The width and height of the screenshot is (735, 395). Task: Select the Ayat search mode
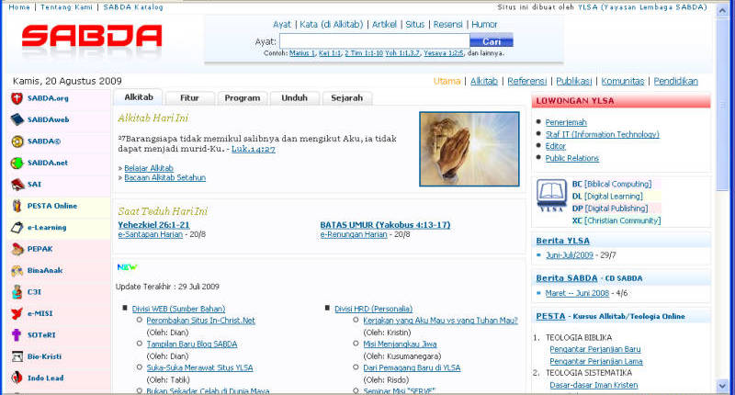[x=282, y=25]
